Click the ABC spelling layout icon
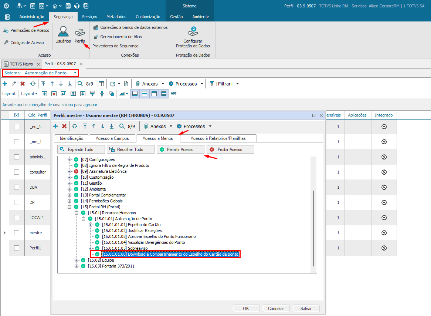 pos(173,94)
